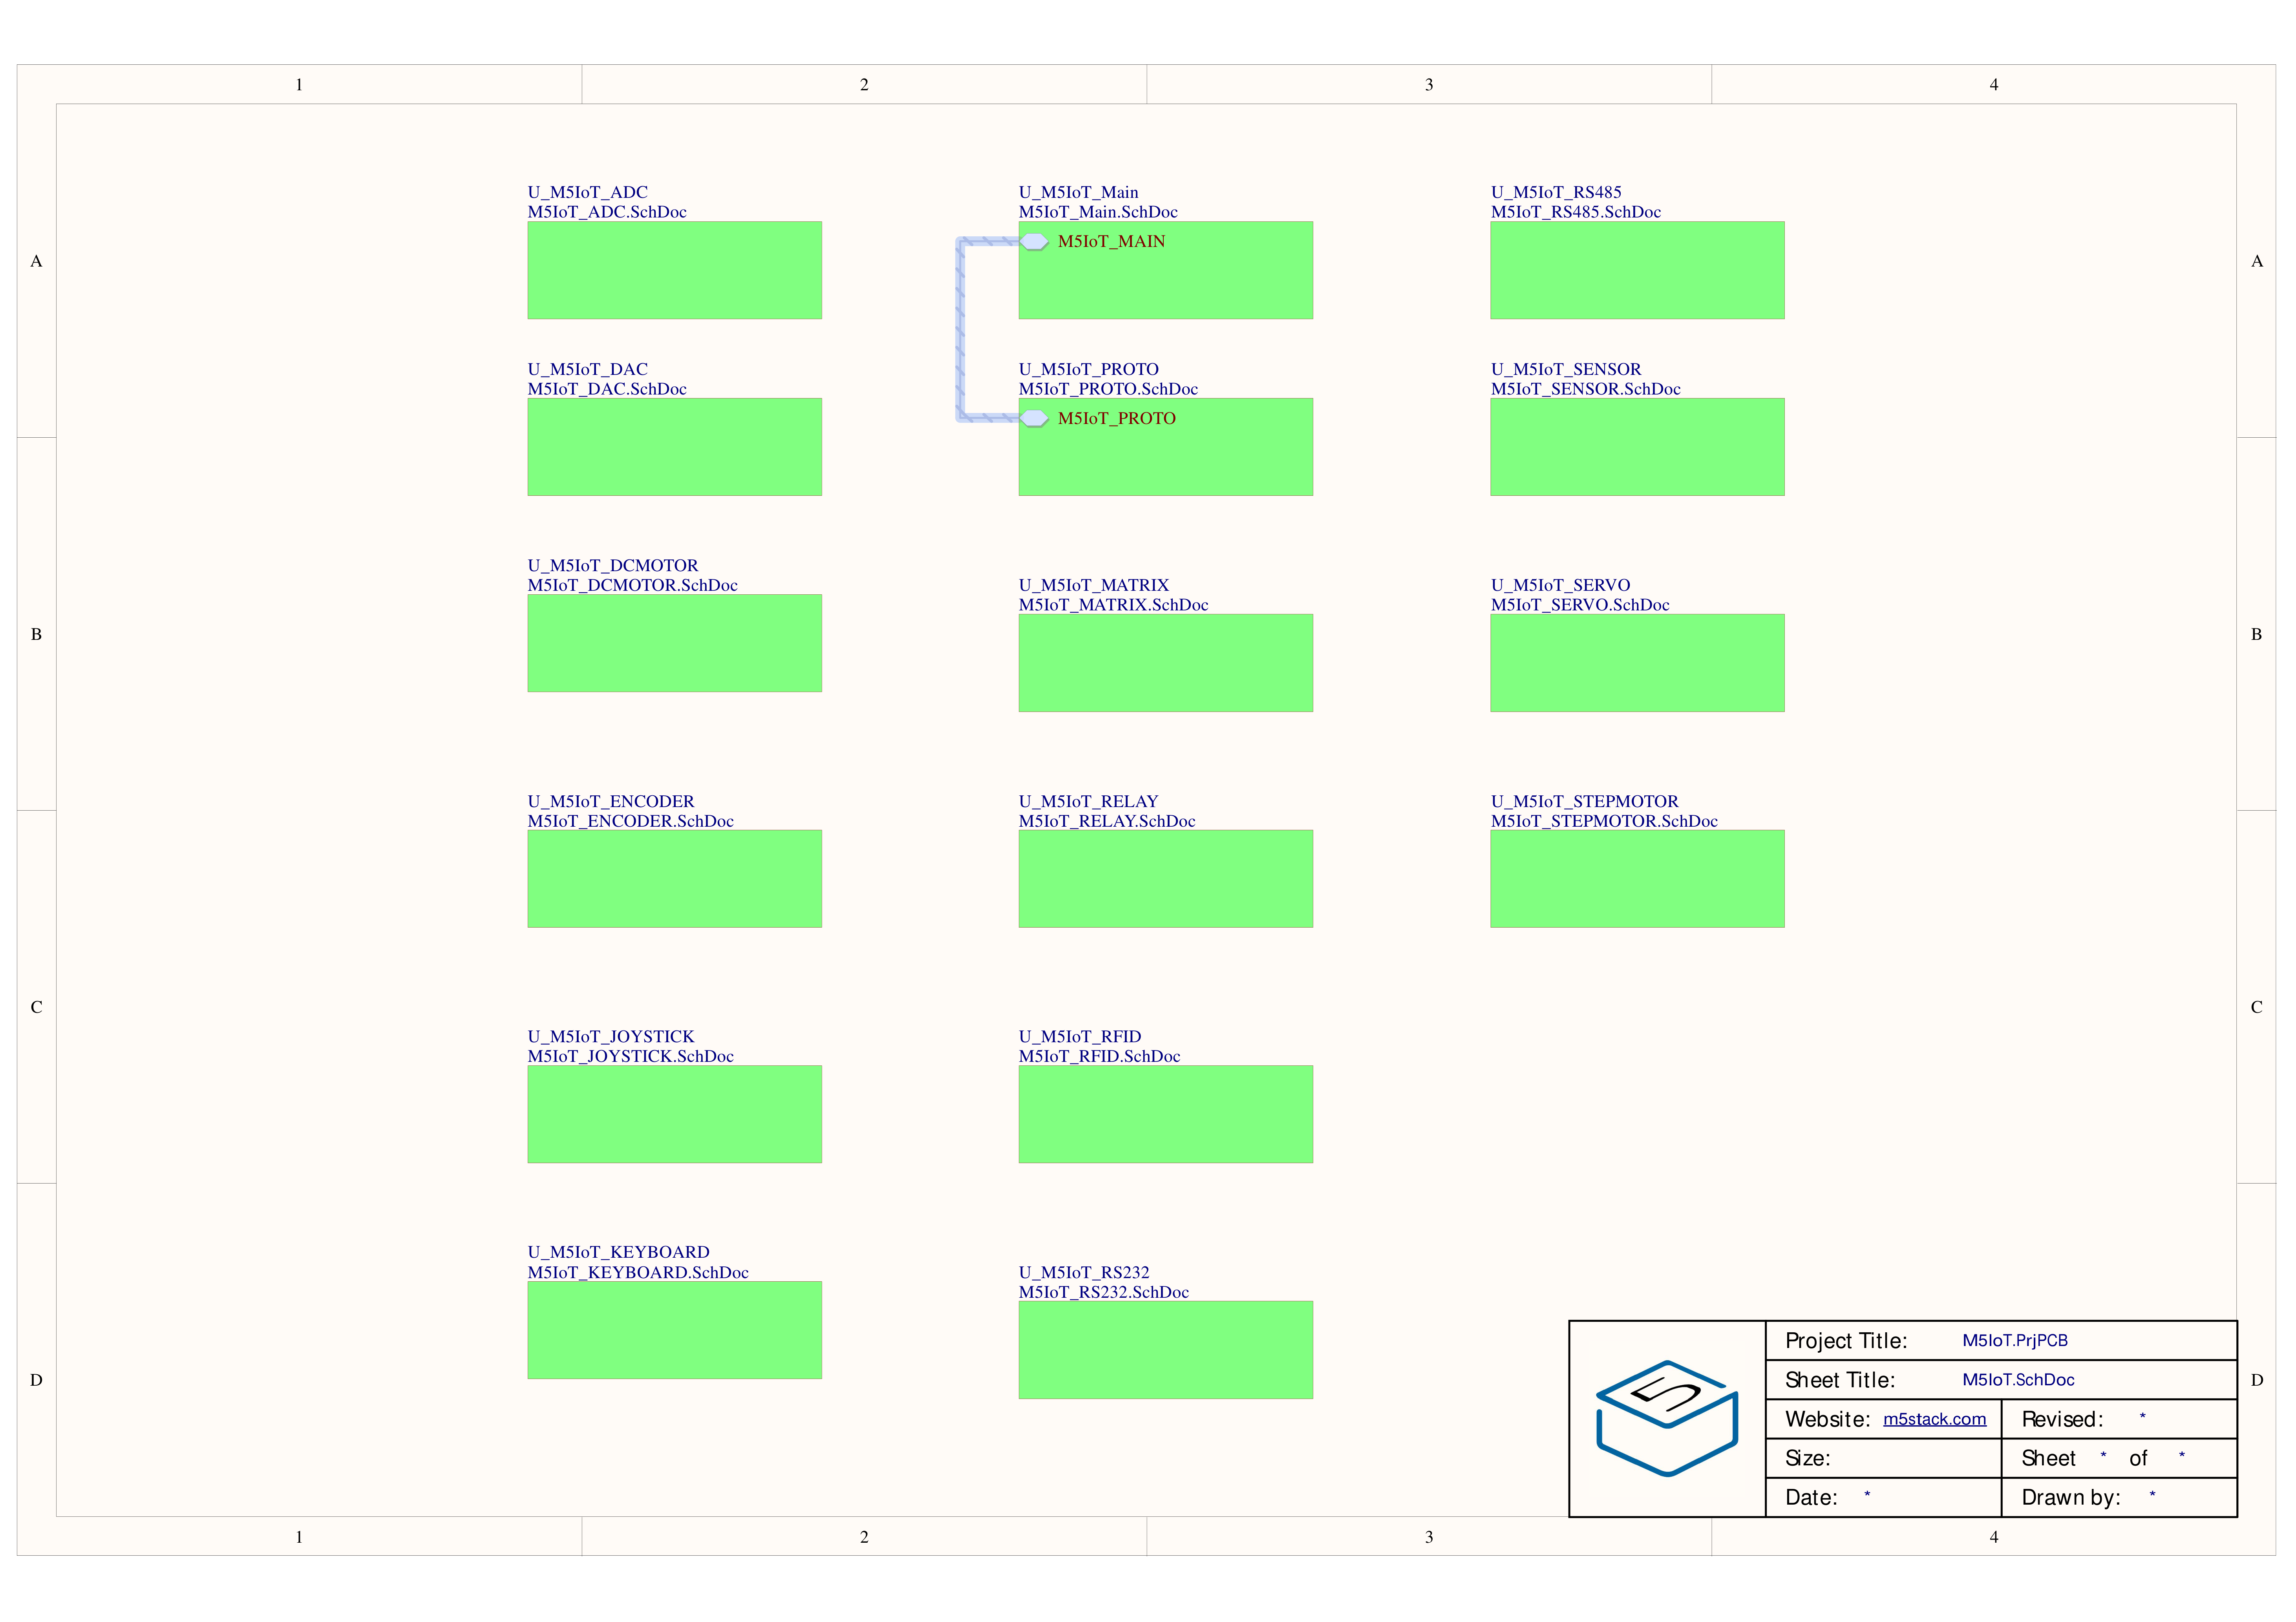Select the U_M5IoT_STEPMOTOR sheet symbol block
Screen dimensions: 2296x1622
pyautogui.click(x=1637, y=879)
